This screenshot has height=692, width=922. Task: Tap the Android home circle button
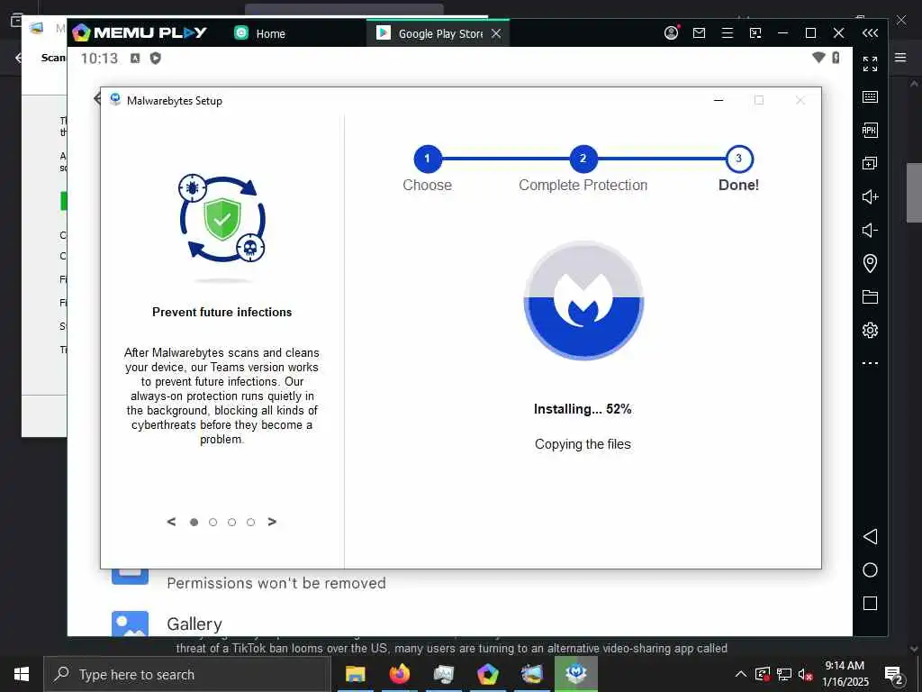[x=871, y=569]
